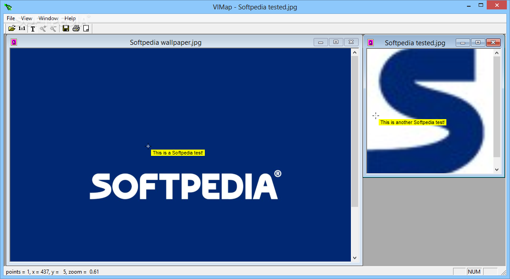Click the zoom out magnifier icon
The image size is (510, 279).
[53, 29]
